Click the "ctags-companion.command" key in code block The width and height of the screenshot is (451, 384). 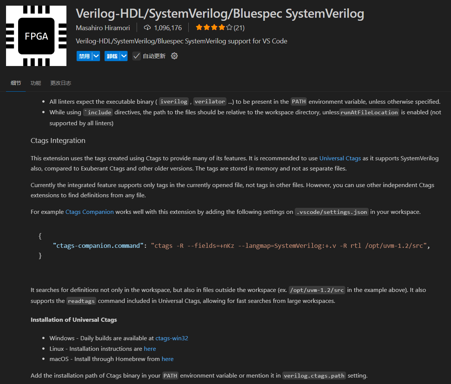[98, 246]
